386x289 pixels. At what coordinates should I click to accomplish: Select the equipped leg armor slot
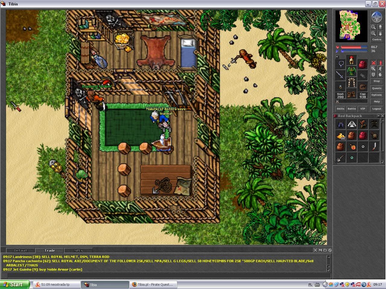[x=352, y=82]
